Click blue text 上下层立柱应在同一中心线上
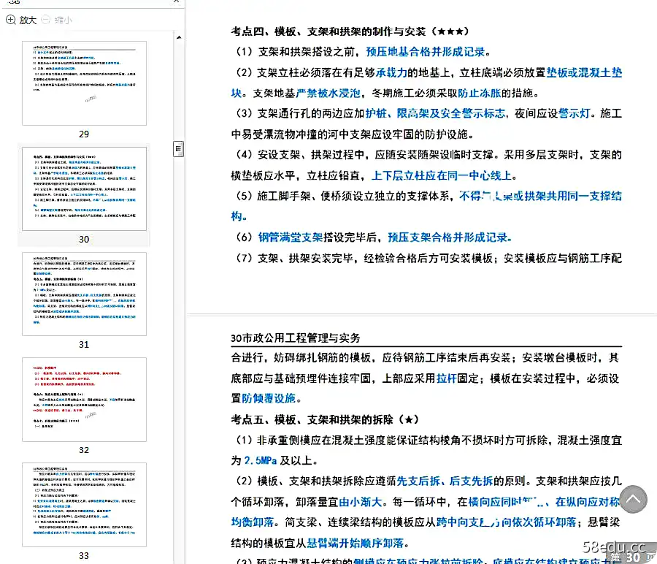This screenshot has height=564, width=657. 442,175
